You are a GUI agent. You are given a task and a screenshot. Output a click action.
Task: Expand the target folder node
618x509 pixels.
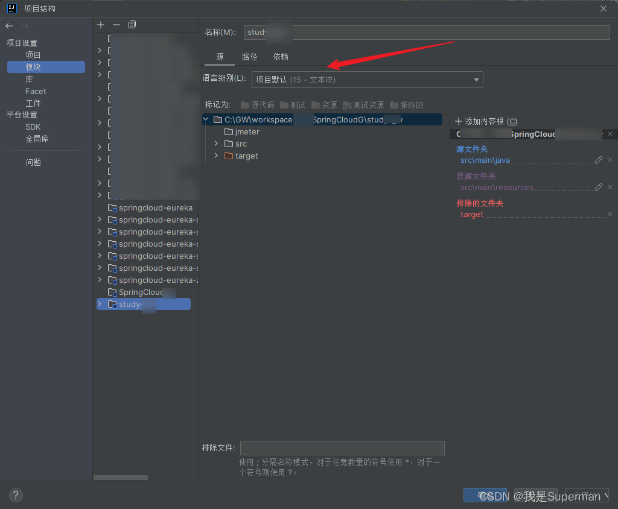216,156
